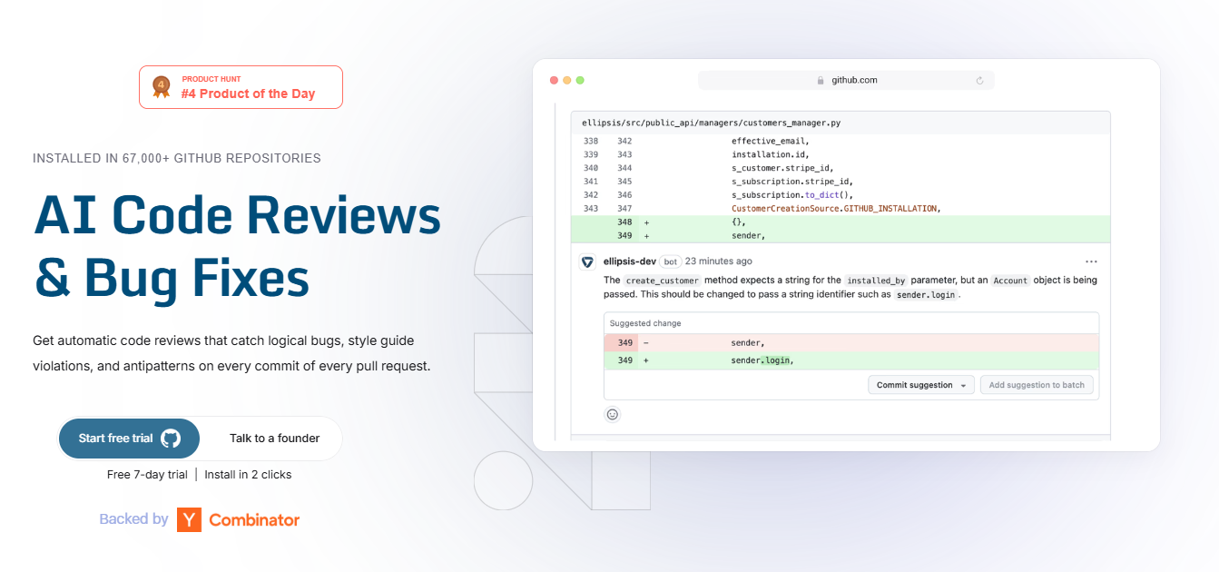Click the yellow minimize dot of browser mockup
This screenshot has width=1219, height=572.
pos(567,80)
